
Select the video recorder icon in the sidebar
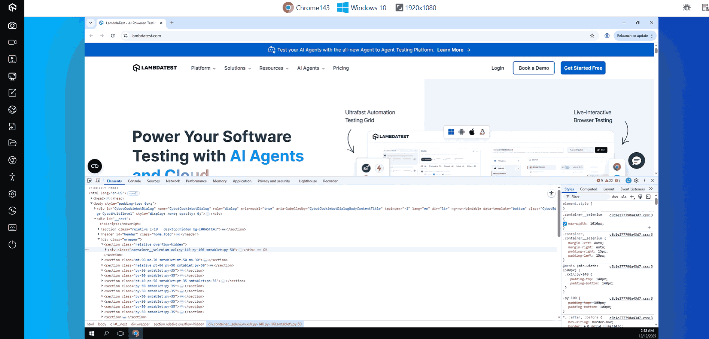[x=12, y=42]
